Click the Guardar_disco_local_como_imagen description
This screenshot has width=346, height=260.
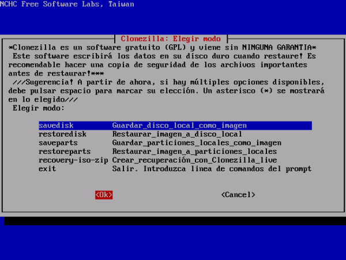click(x=179, y=125)
